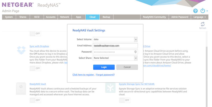Click the Egnyte Storage Sync icon
Image resolution: width=212 pixels, height=107 pixels.
pyautogui.click(x=110, y=88)
